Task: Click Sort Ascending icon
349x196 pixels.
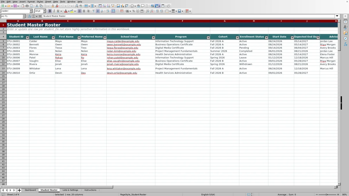Action: [104, 6]
